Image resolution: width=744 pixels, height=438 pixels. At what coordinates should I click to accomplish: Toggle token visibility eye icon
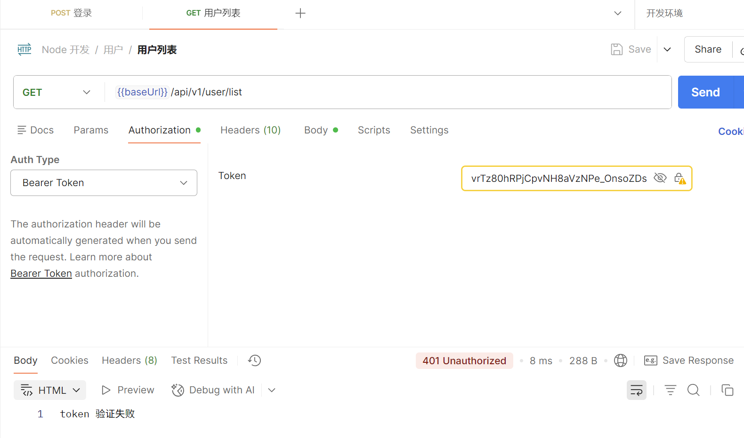(660, 178)
